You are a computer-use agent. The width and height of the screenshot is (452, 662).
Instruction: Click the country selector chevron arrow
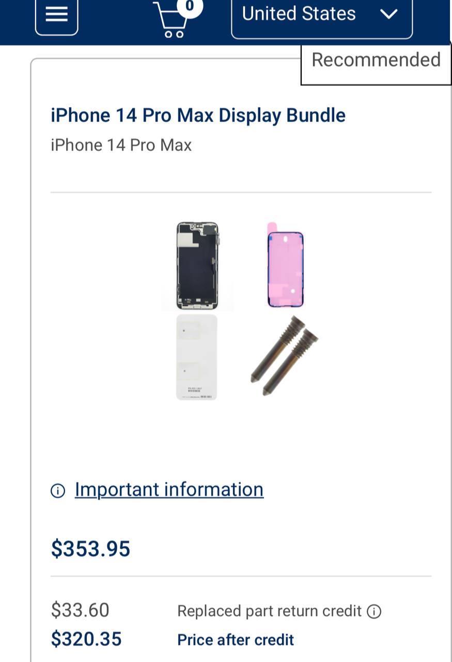(x=389, y=14)
